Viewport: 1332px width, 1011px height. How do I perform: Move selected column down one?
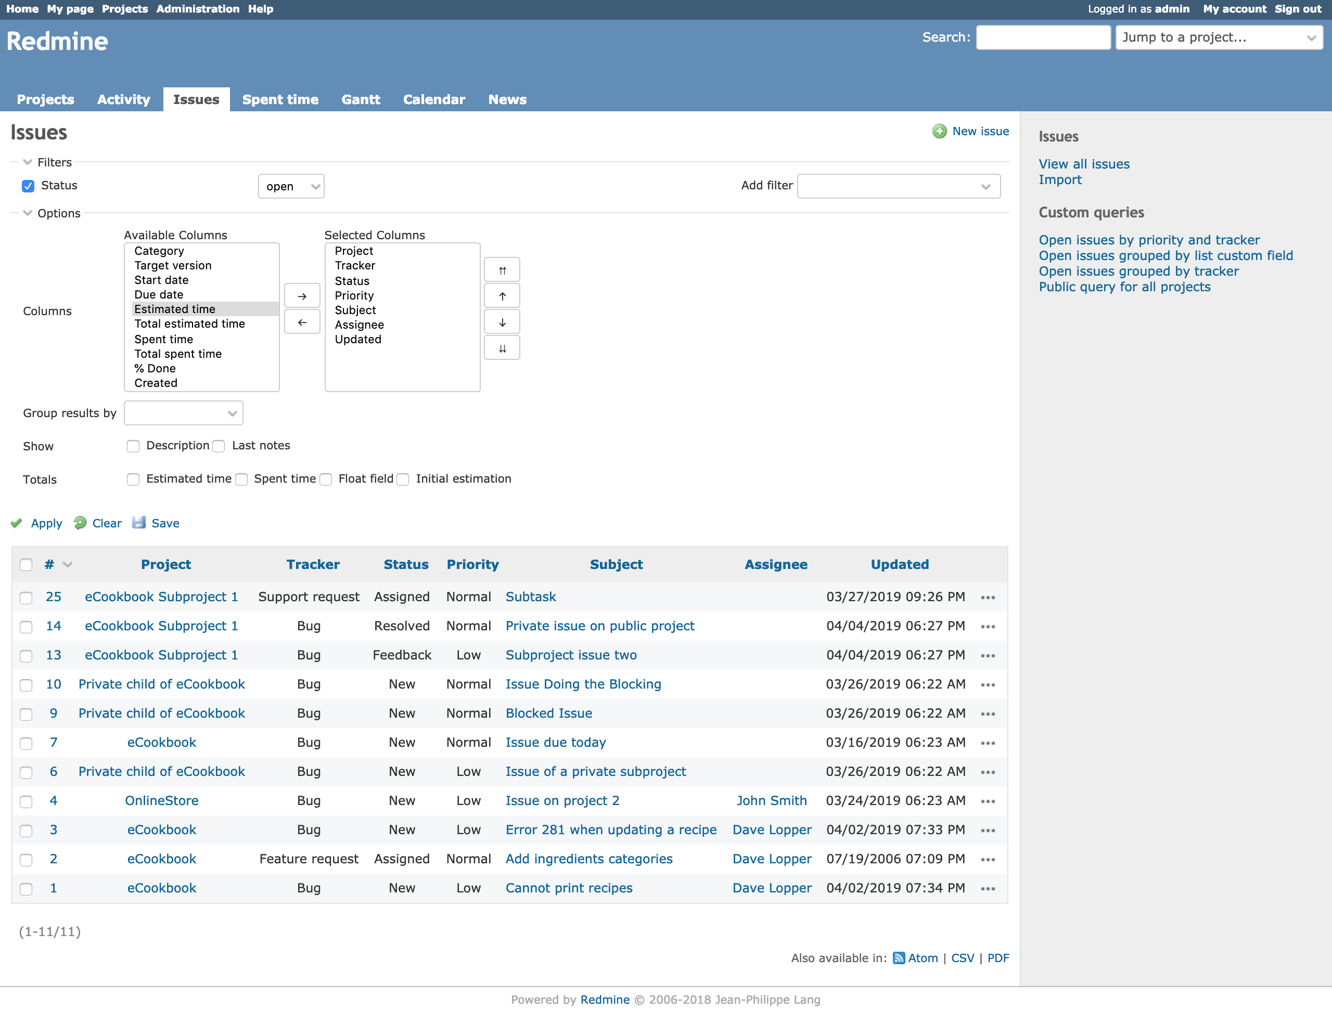pos(502,322)
